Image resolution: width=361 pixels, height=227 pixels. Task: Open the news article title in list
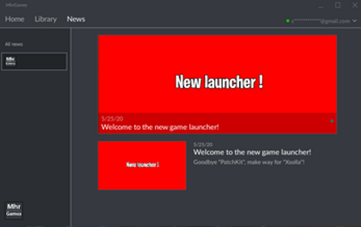click(x=252, y=152)
